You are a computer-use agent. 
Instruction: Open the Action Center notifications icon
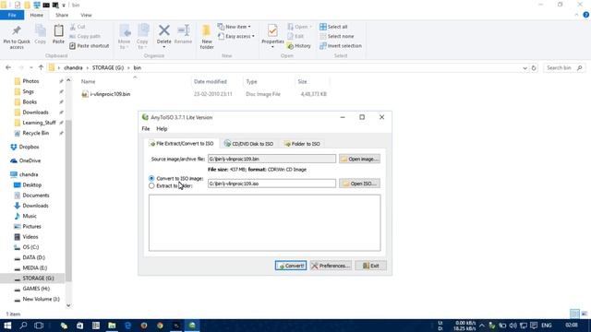[x=534, y=326]
